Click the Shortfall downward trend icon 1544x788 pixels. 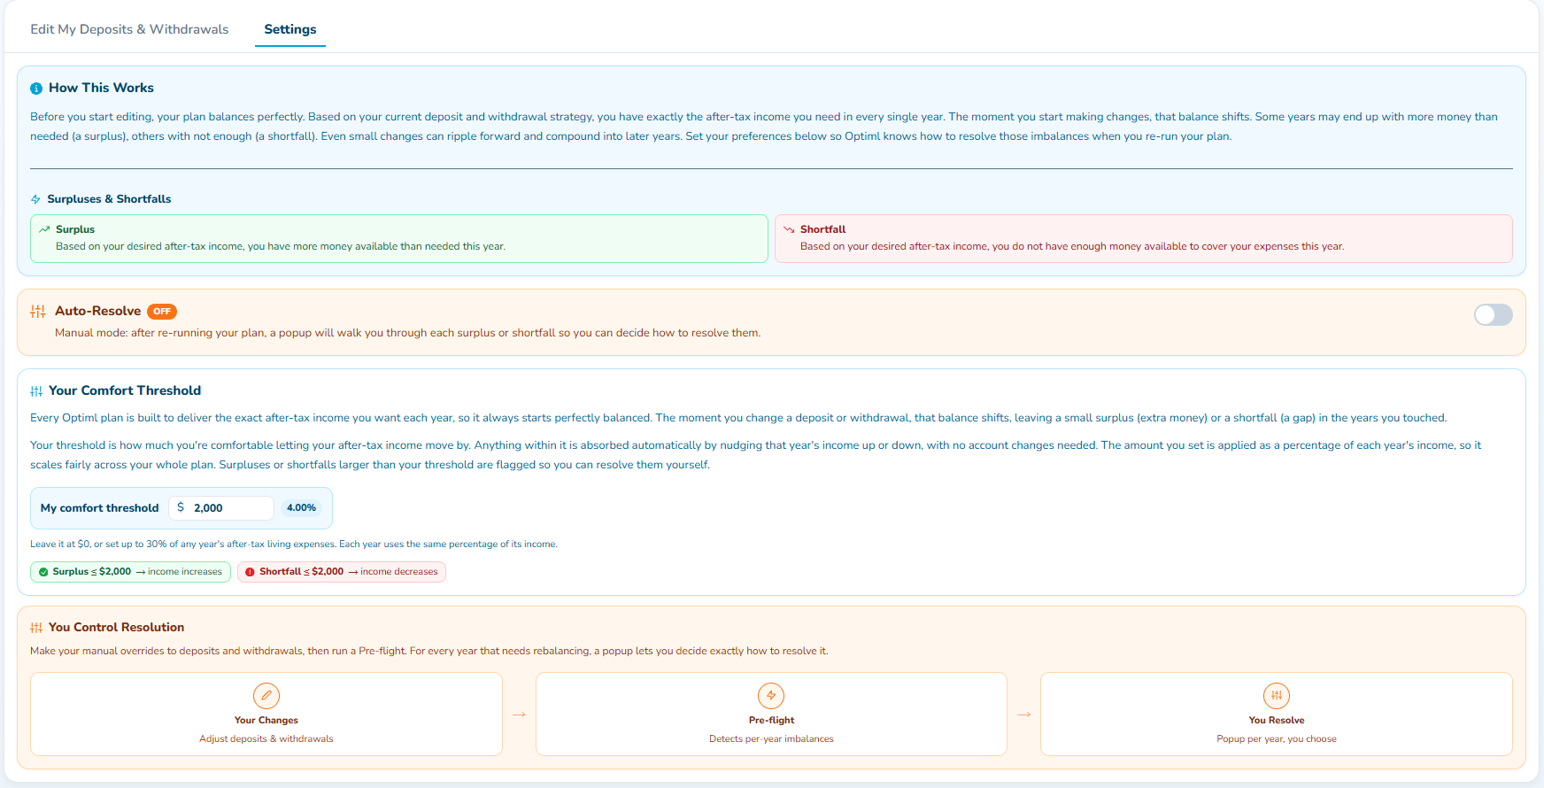coord(789,229)
